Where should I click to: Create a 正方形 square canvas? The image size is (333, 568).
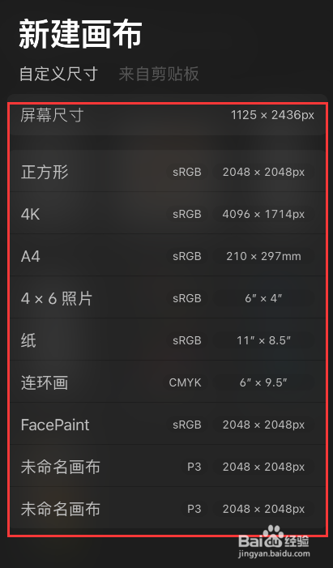pos(167,172)
